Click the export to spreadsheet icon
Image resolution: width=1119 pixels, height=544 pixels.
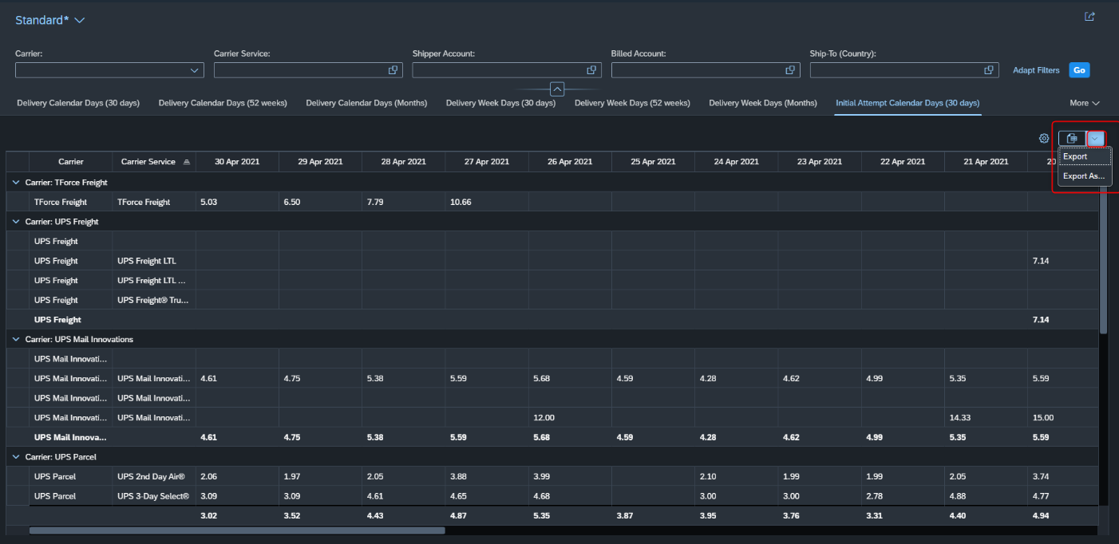tap(1072, 138)
